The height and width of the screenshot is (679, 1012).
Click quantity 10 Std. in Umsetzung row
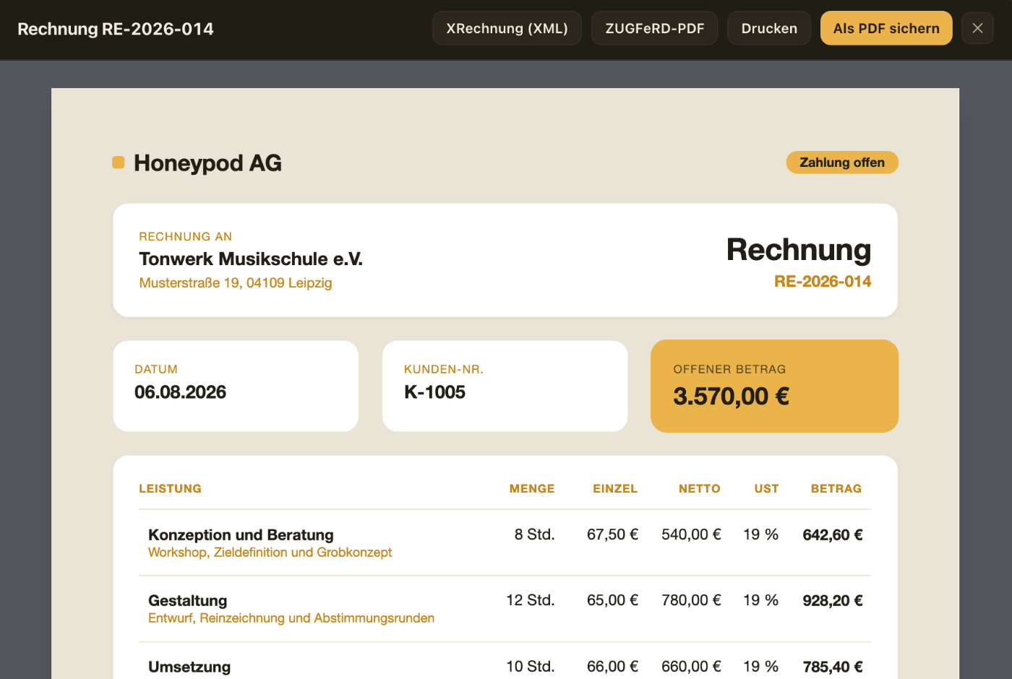tap(530, 667)
